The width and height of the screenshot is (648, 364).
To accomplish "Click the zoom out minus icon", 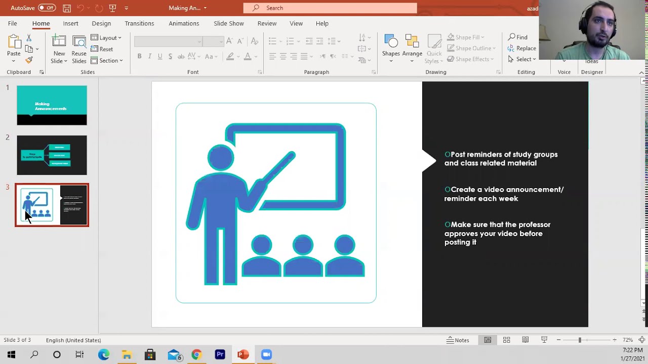I will [558, 340].
